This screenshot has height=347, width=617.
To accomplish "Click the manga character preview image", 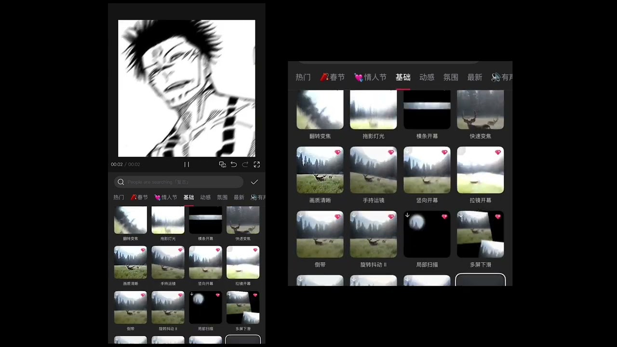I will [187, 88].
